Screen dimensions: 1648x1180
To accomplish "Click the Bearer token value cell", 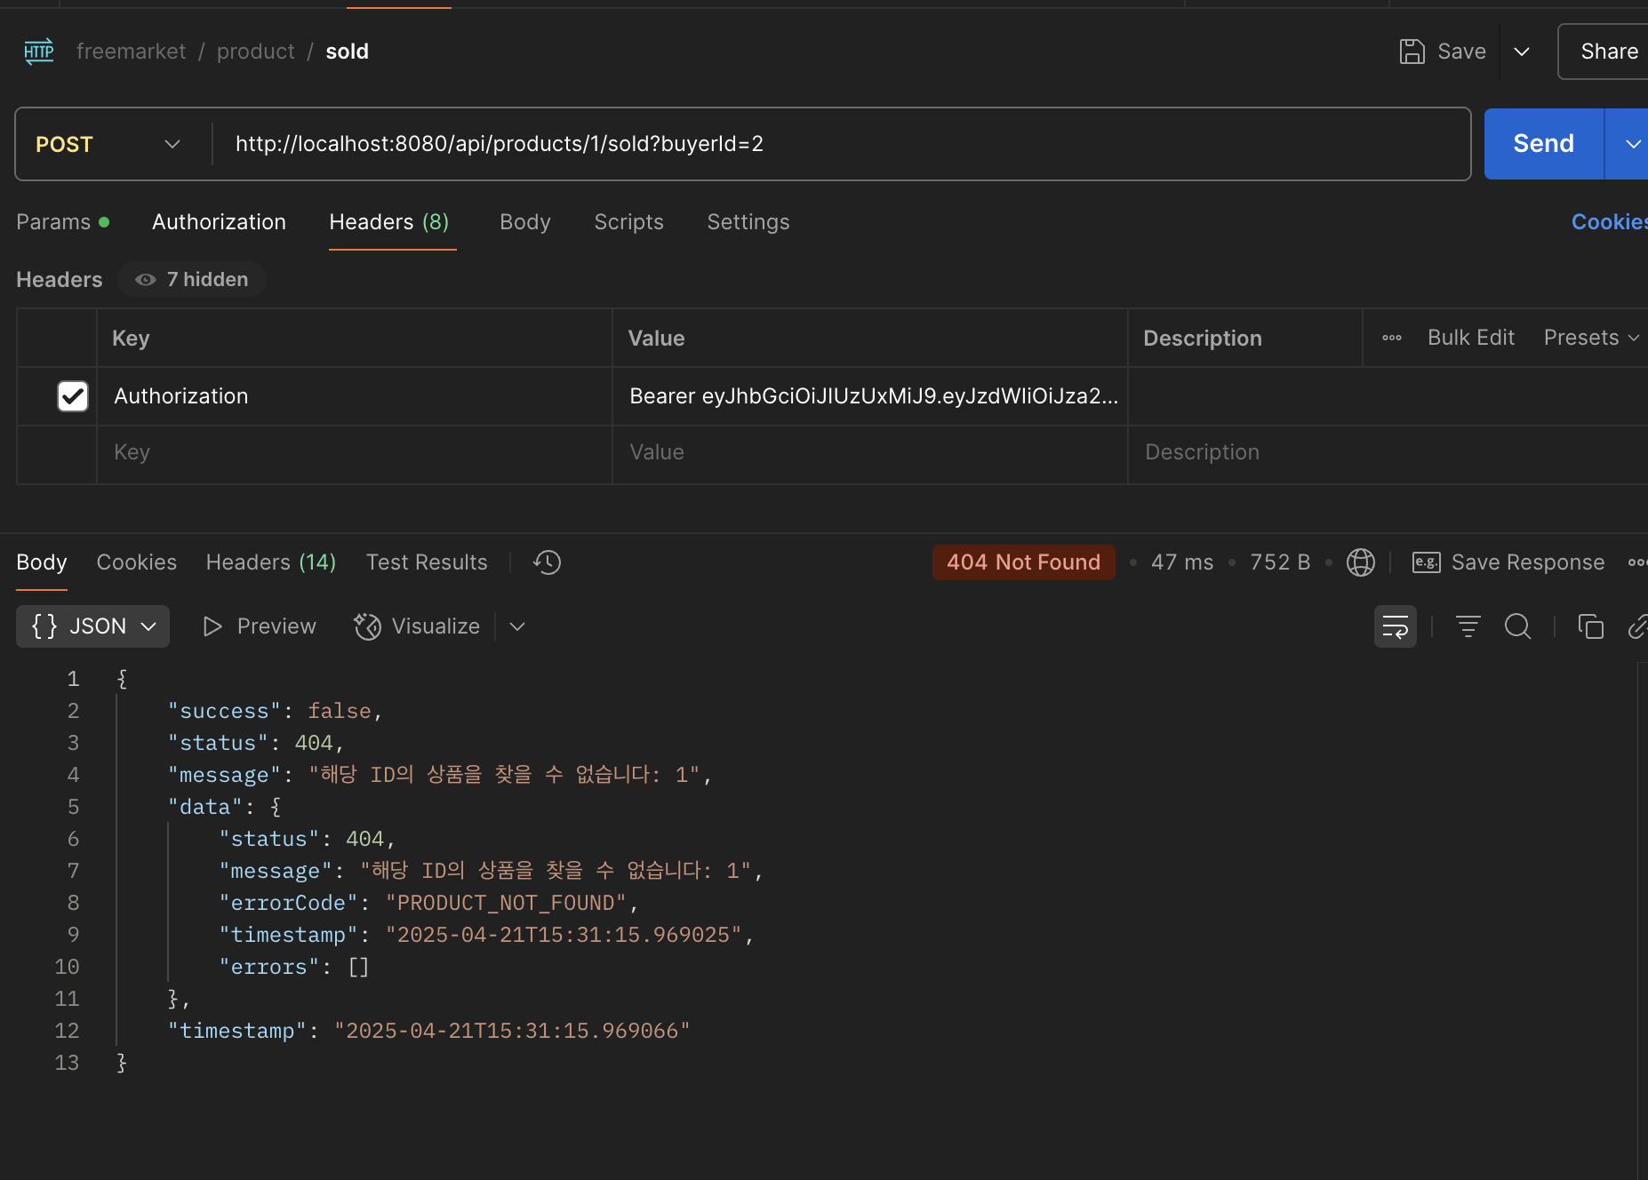I will (x=870, y=396).
